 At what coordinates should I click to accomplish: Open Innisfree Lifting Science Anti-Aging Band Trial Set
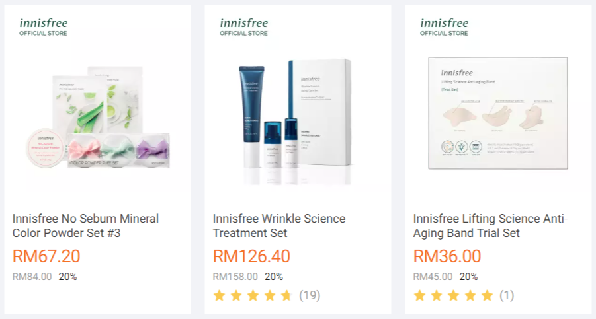[490, 226]
